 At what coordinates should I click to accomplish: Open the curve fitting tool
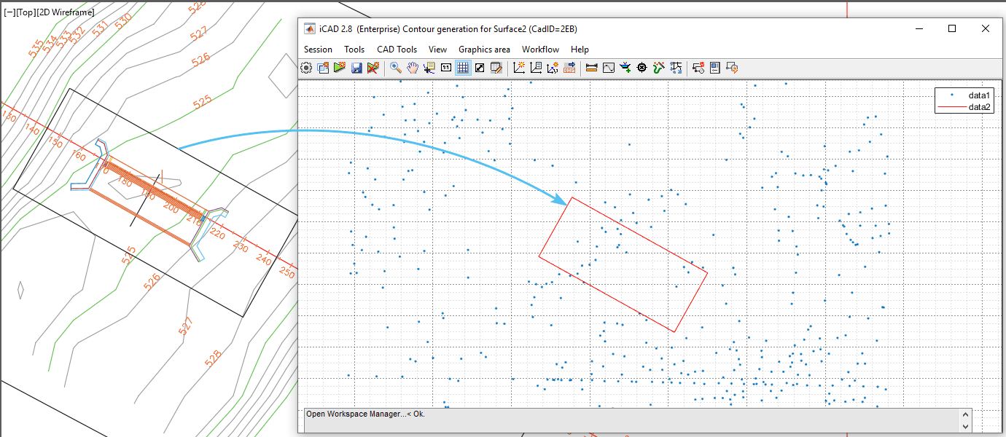point(607,67)
